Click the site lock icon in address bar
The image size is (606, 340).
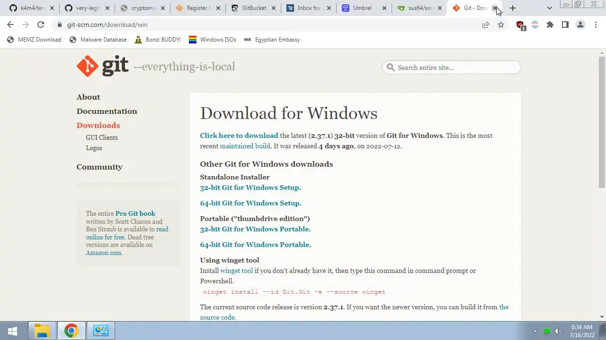[x=60, y=25]
